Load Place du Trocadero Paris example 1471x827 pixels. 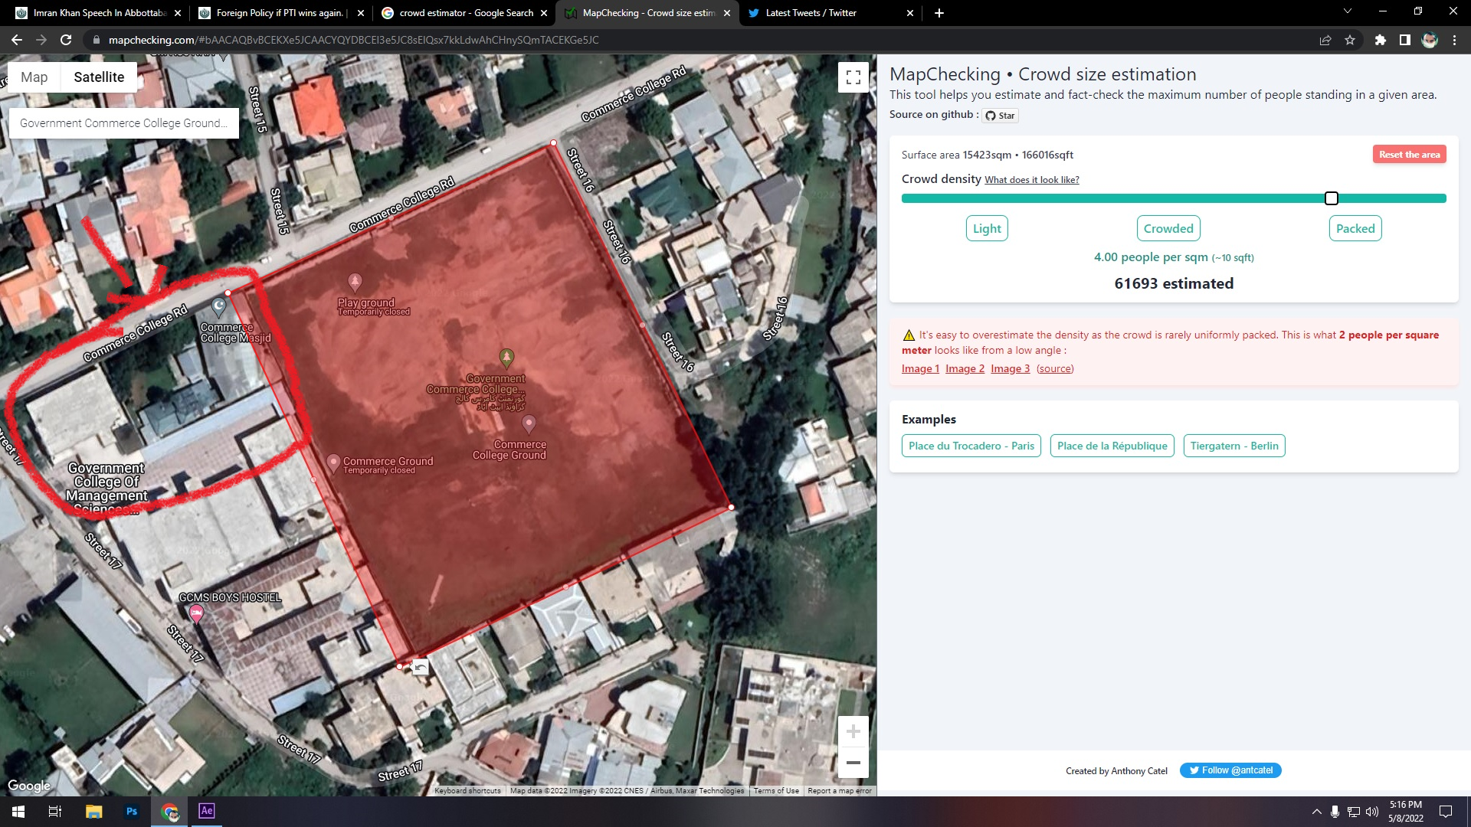coord(971,446)
